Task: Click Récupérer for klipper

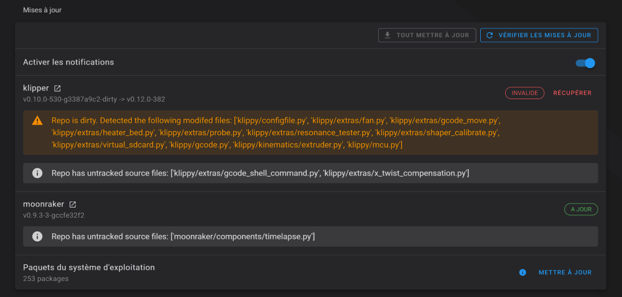Action: tap(572, 93)
